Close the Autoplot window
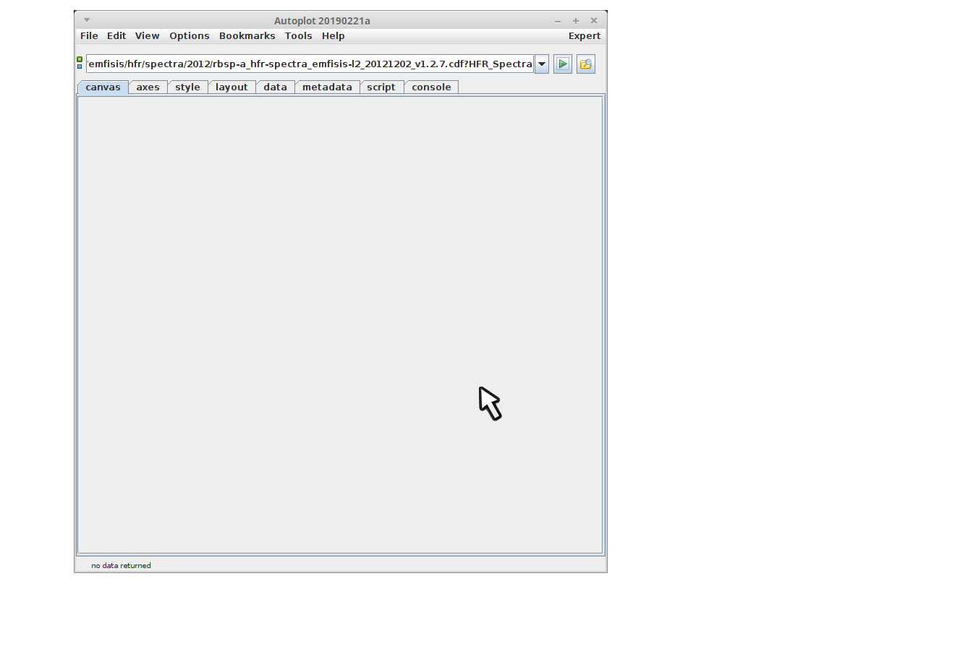973x662 pixels. coord(594,21)
